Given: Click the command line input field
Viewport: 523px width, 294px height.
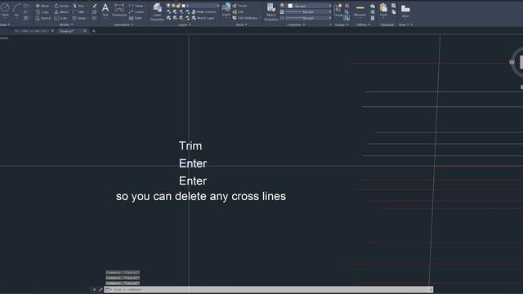Looking at the screenshot, I should point(269,289).
